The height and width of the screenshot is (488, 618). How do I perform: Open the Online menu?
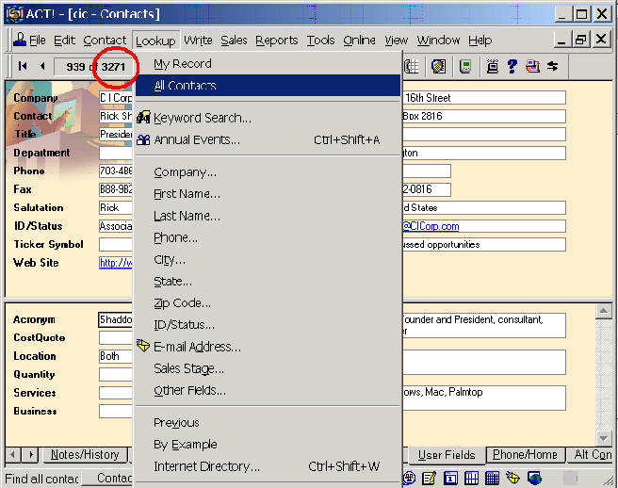[359, 41]
